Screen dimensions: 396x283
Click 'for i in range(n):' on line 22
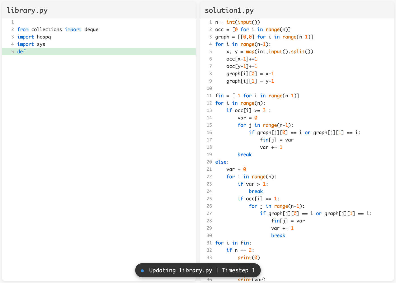pyautogui.click(x=251, y=177)
